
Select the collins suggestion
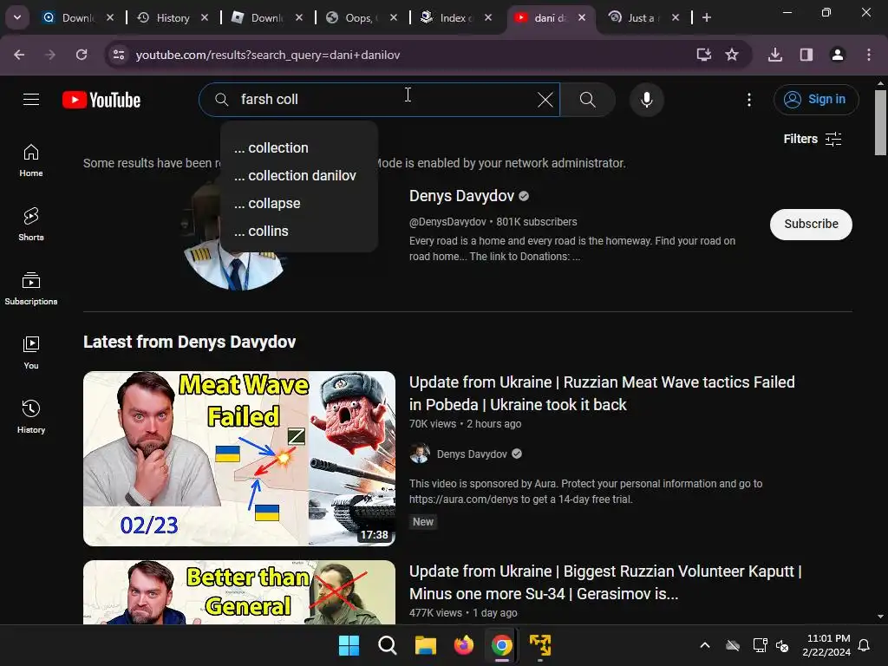click(x=299, y=231)
